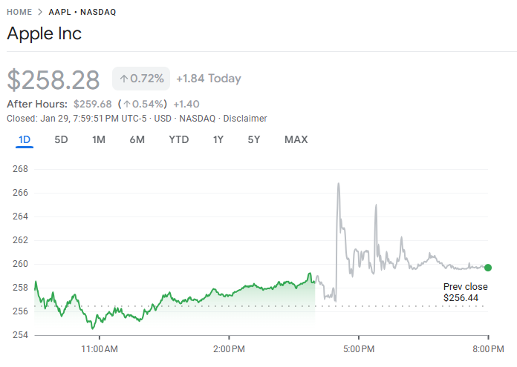Screen dimensions: 517x367
Task: Select the 1Y chart range
Action: [218, 140]
